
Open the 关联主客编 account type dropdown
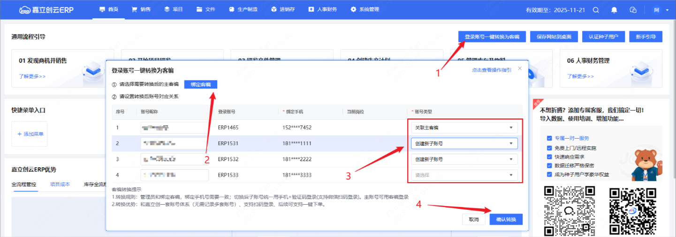[x=464, y=127]
